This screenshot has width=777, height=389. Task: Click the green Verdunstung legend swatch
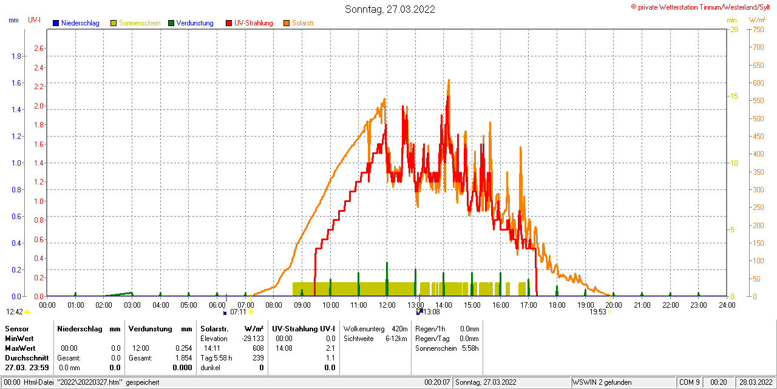tap(171, 23)
